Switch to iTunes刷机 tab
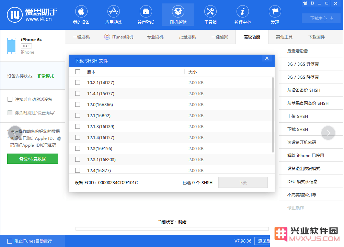This screenshot has height=247, width=344. (119, 37)
